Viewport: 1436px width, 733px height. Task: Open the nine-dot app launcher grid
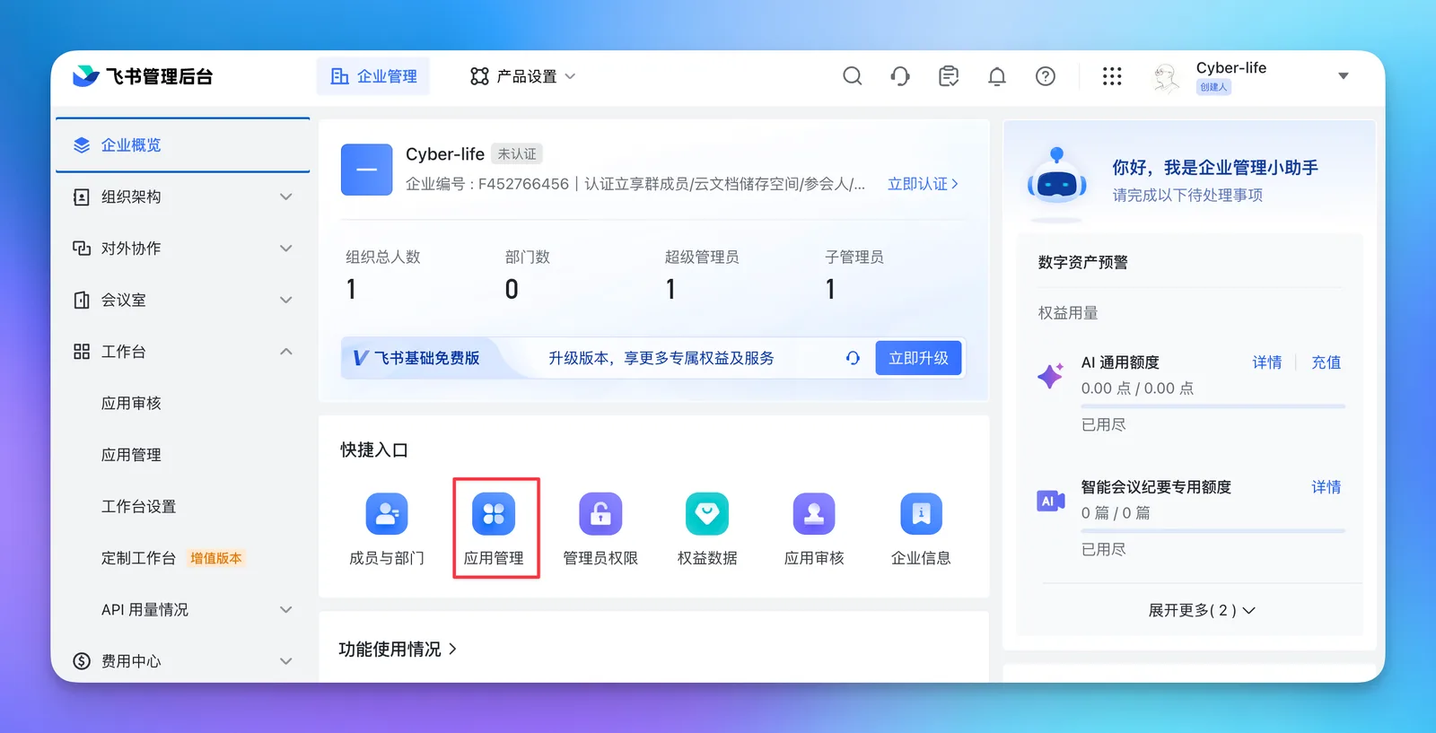coord(1112,76)
